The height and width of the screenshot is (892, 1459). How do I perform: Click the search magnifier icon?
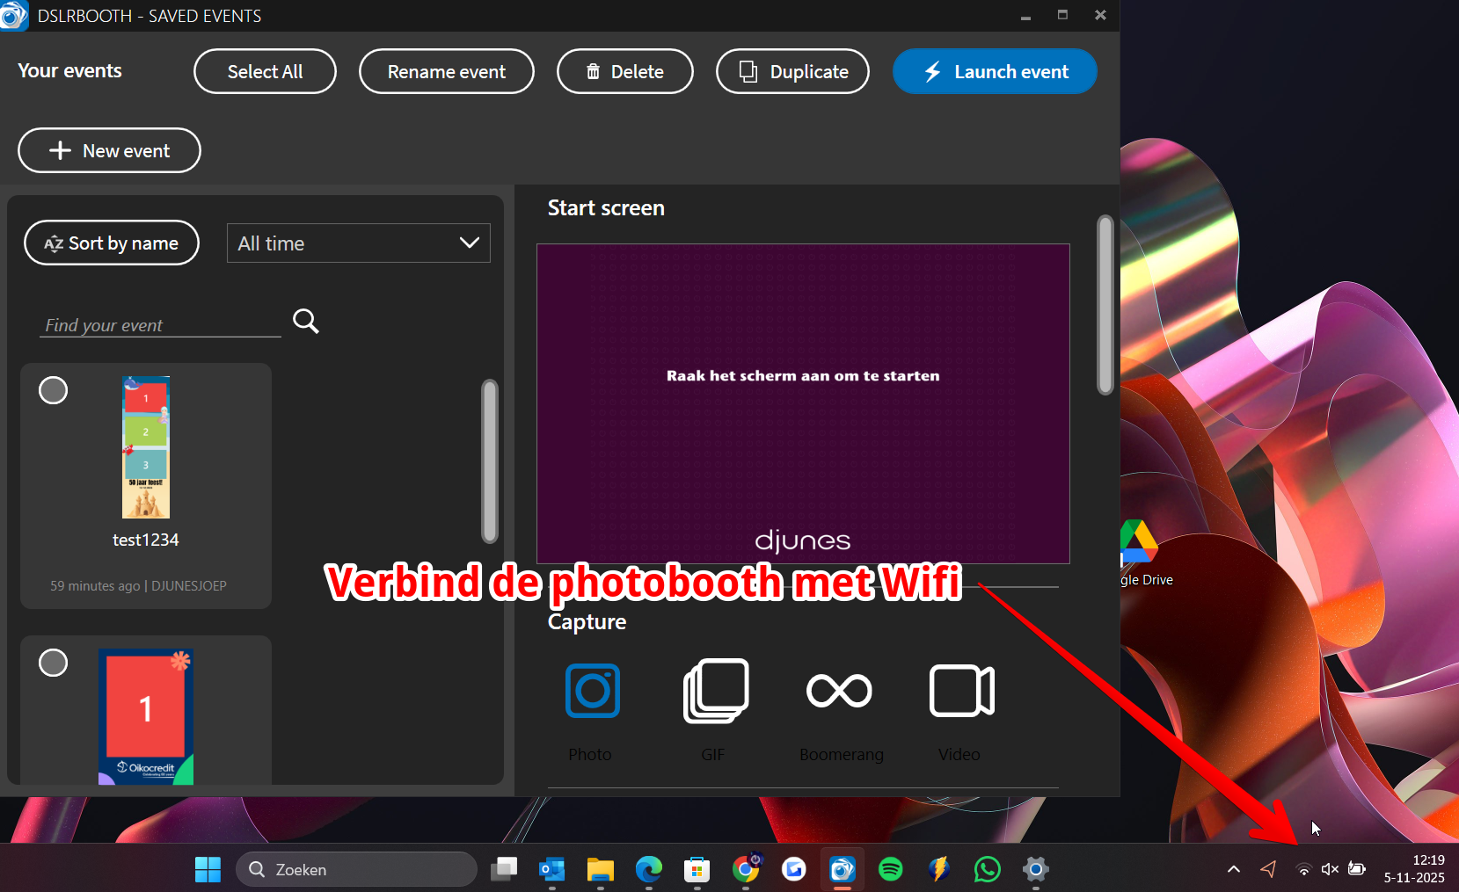click(306, 322)
